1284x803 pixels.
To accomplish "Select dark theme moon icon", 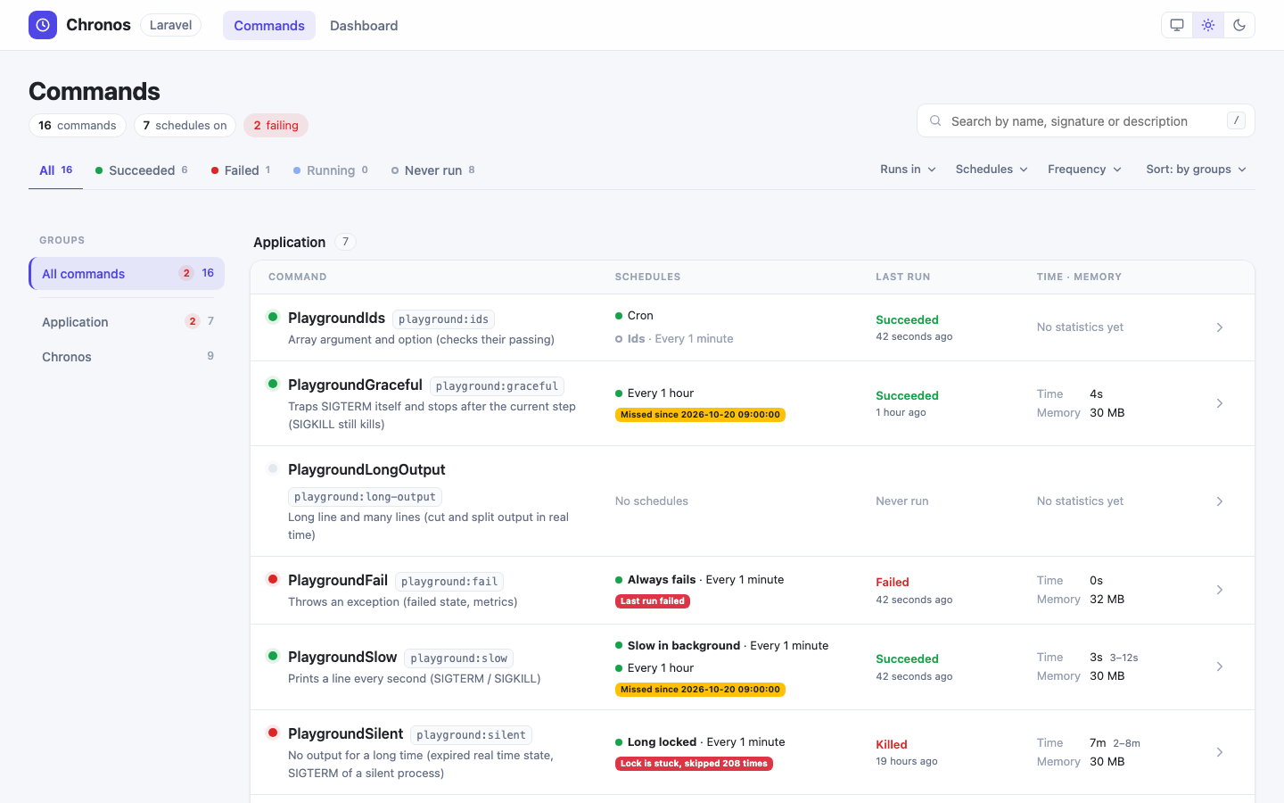I will pyautogui.click(x=1239, y=25).
